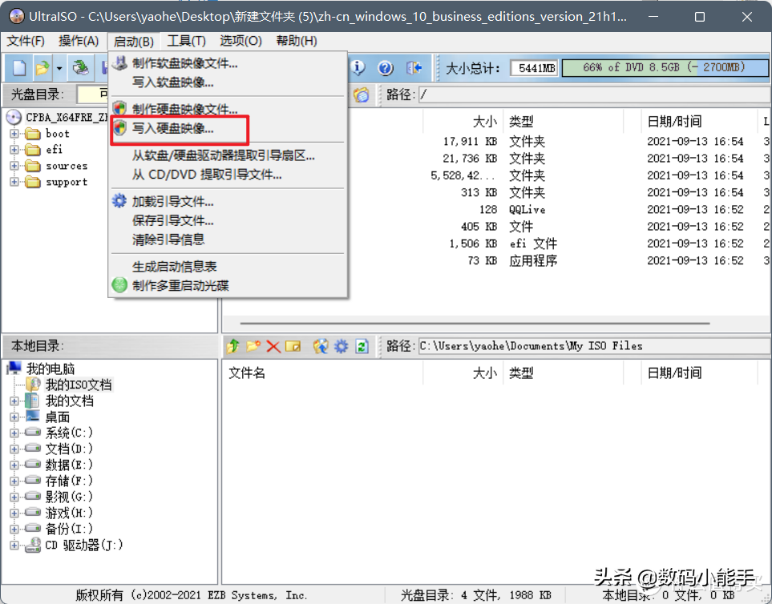
Task: Click the green disc icon of 制作多重启动光碟
Action: click(119, 285)
